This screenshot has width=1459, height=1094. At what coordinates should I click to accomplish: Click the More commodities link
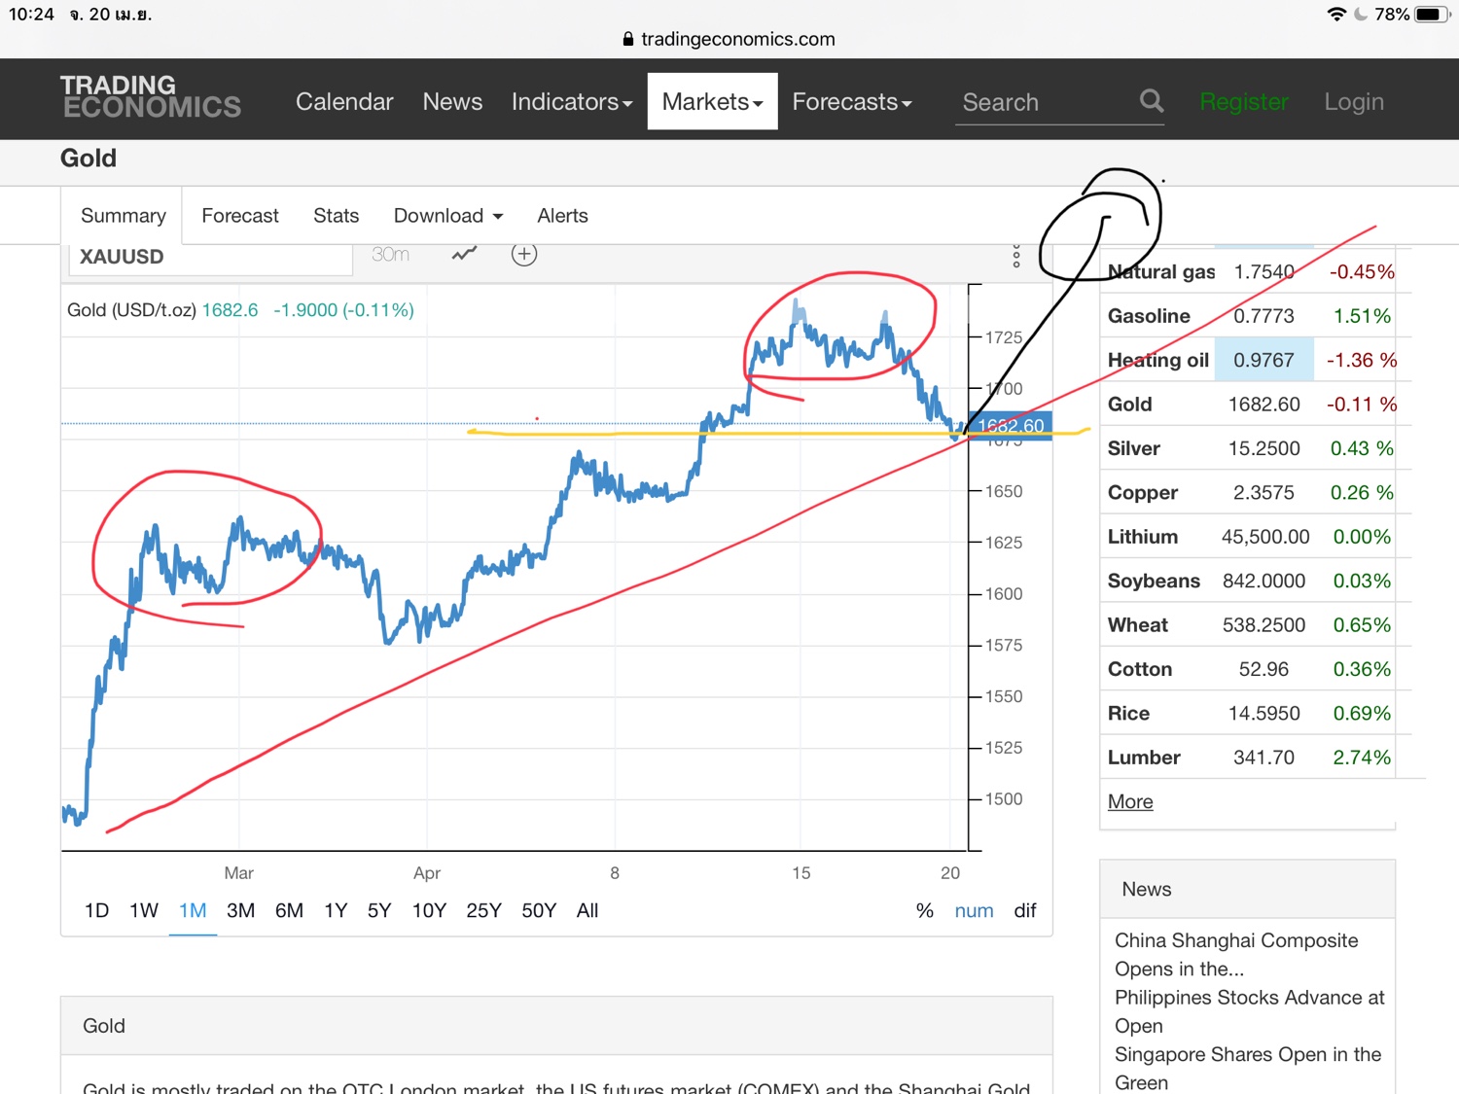pos(1130,802)
